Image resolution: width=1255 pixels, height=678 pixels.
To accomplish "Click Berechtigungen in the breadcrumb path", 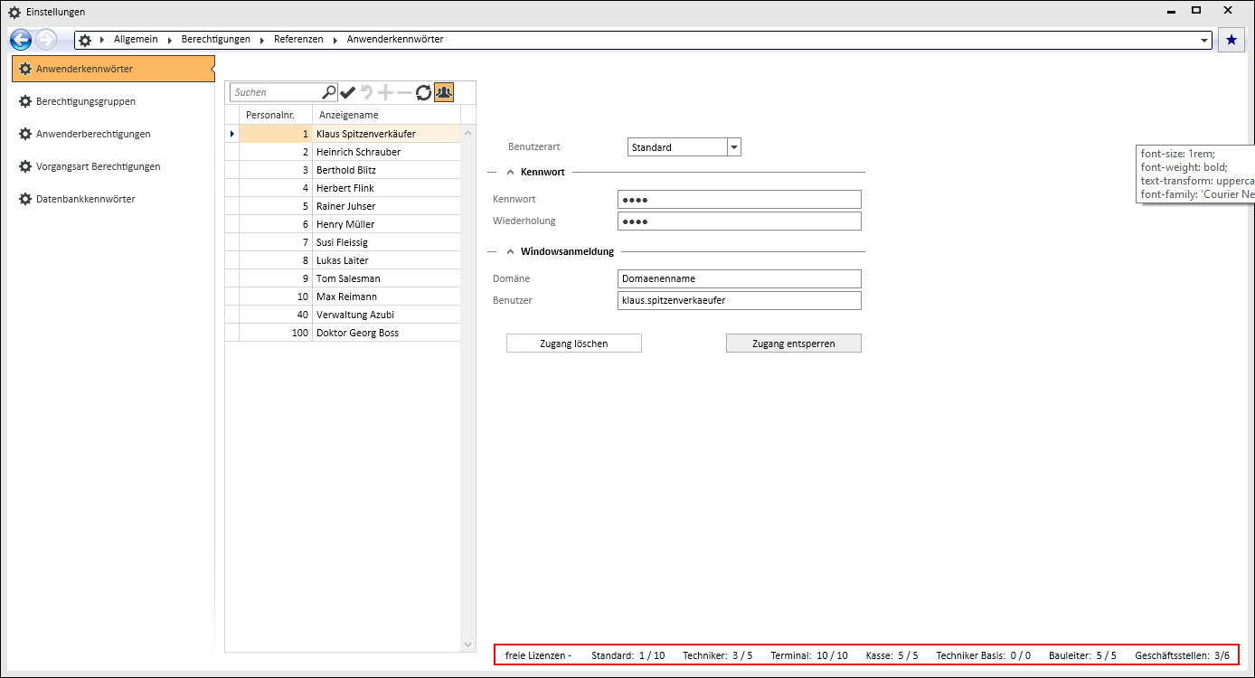I will tap(215, 40).
